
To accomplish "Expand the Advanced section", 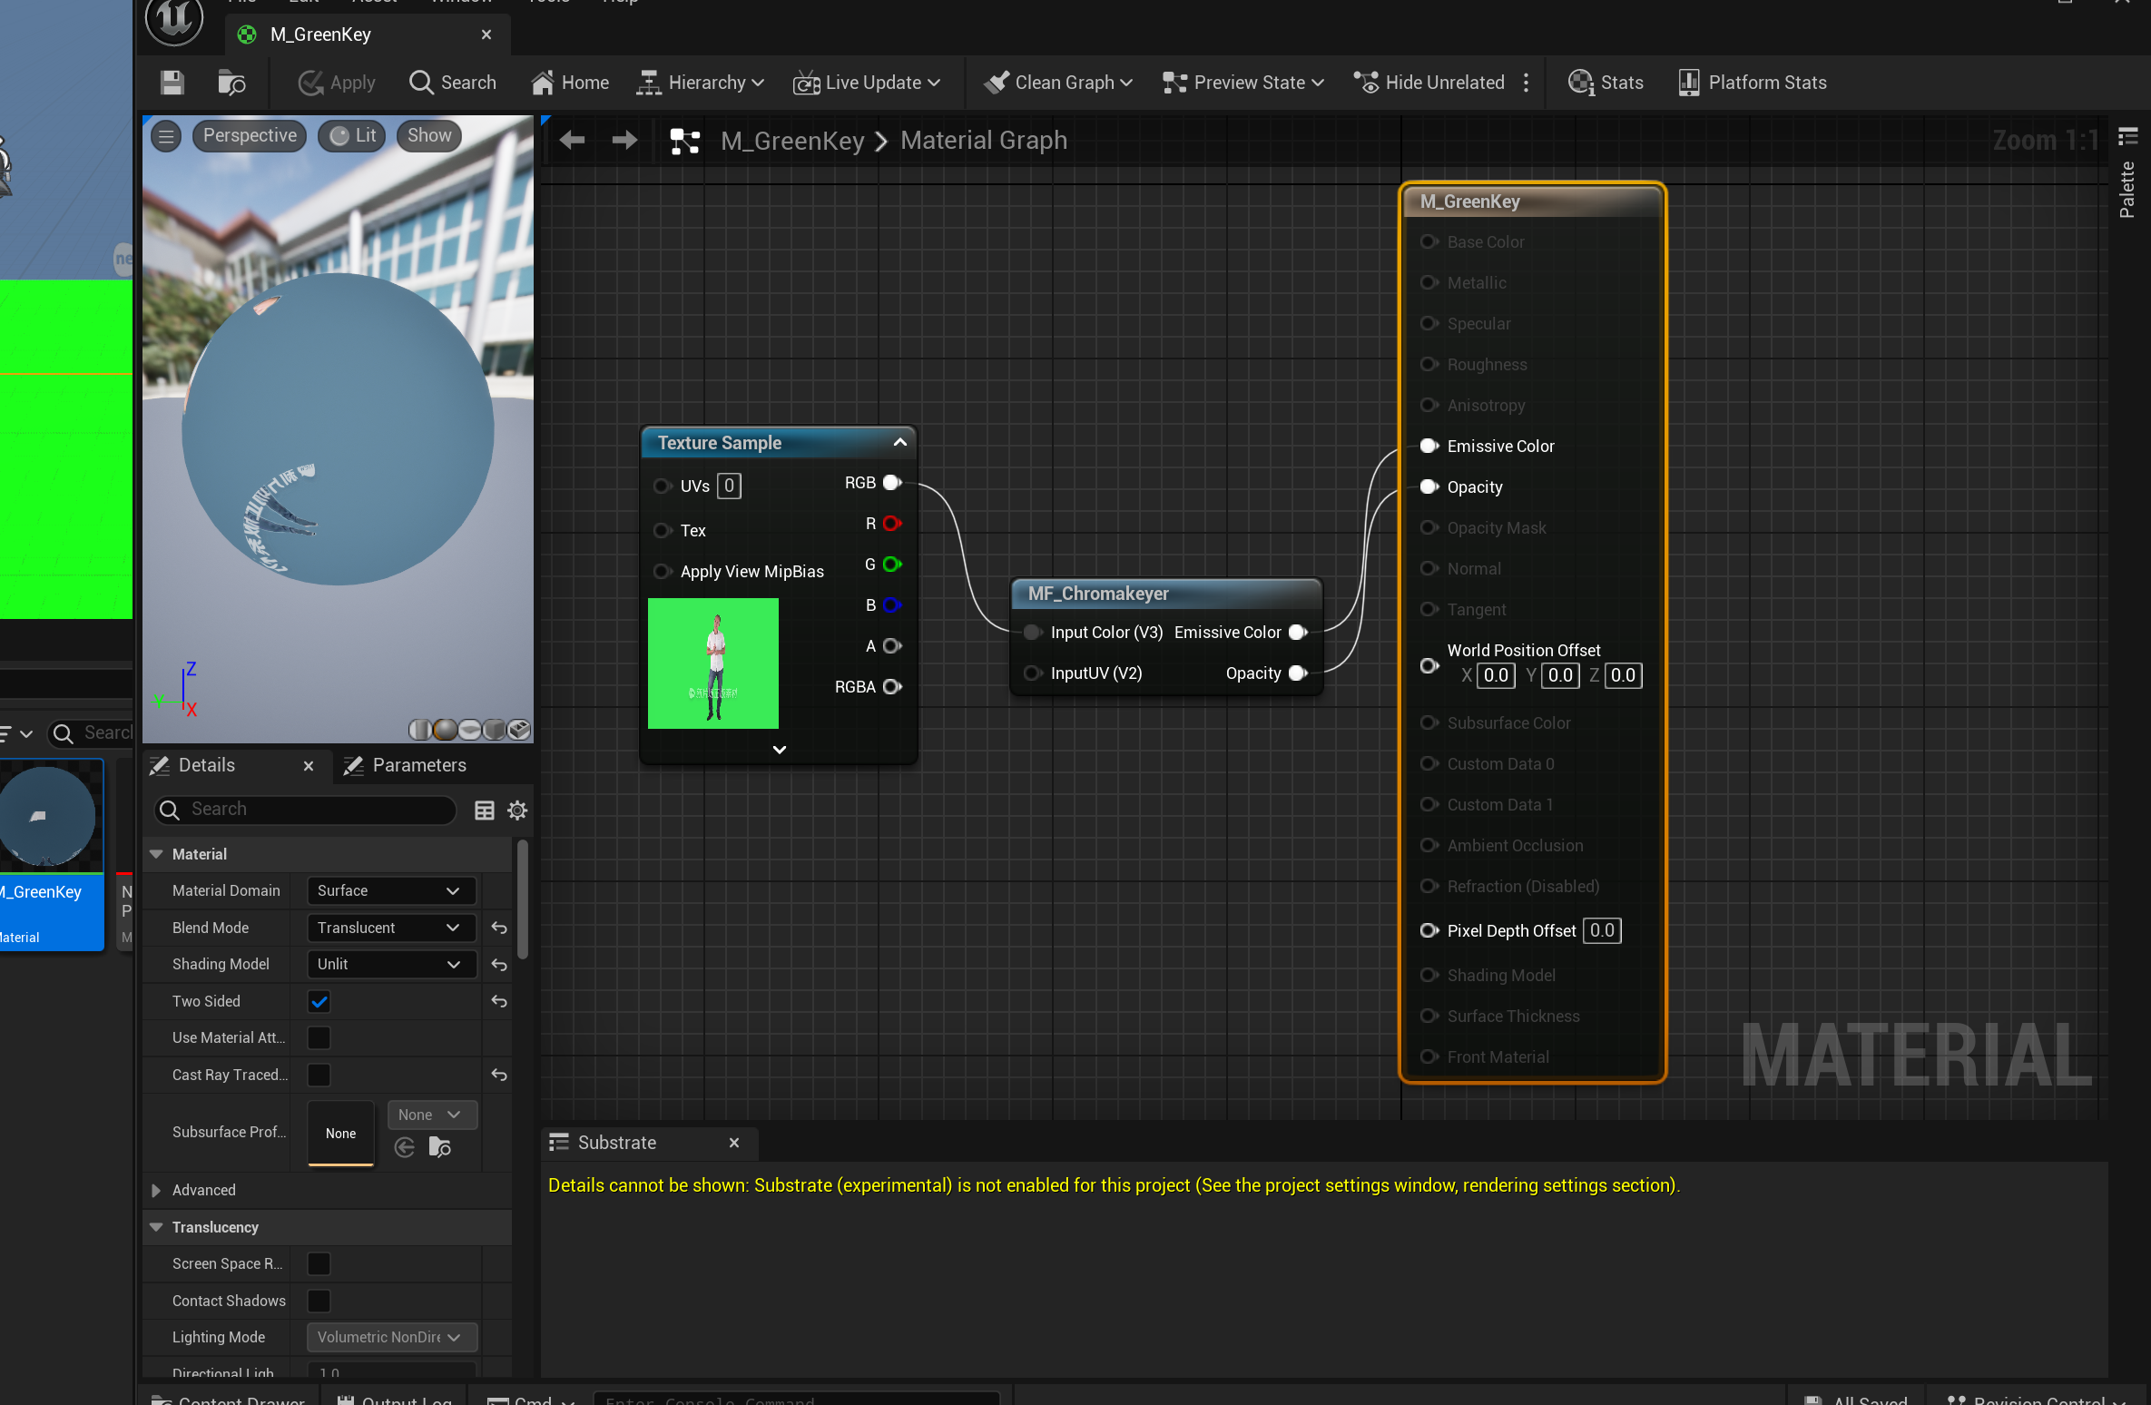I will coord(156,1190).
